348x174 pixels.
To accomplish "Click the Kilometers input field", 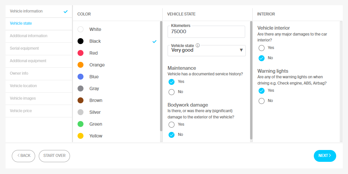I will point(206,32).
